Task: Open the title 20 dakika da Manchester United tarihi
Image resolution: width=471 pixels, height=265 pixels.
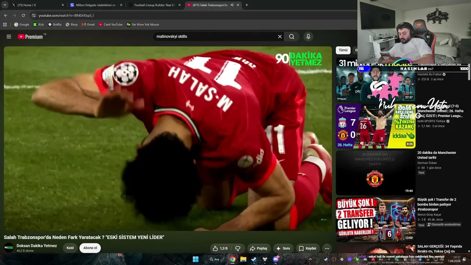Action: coord(437,155)
